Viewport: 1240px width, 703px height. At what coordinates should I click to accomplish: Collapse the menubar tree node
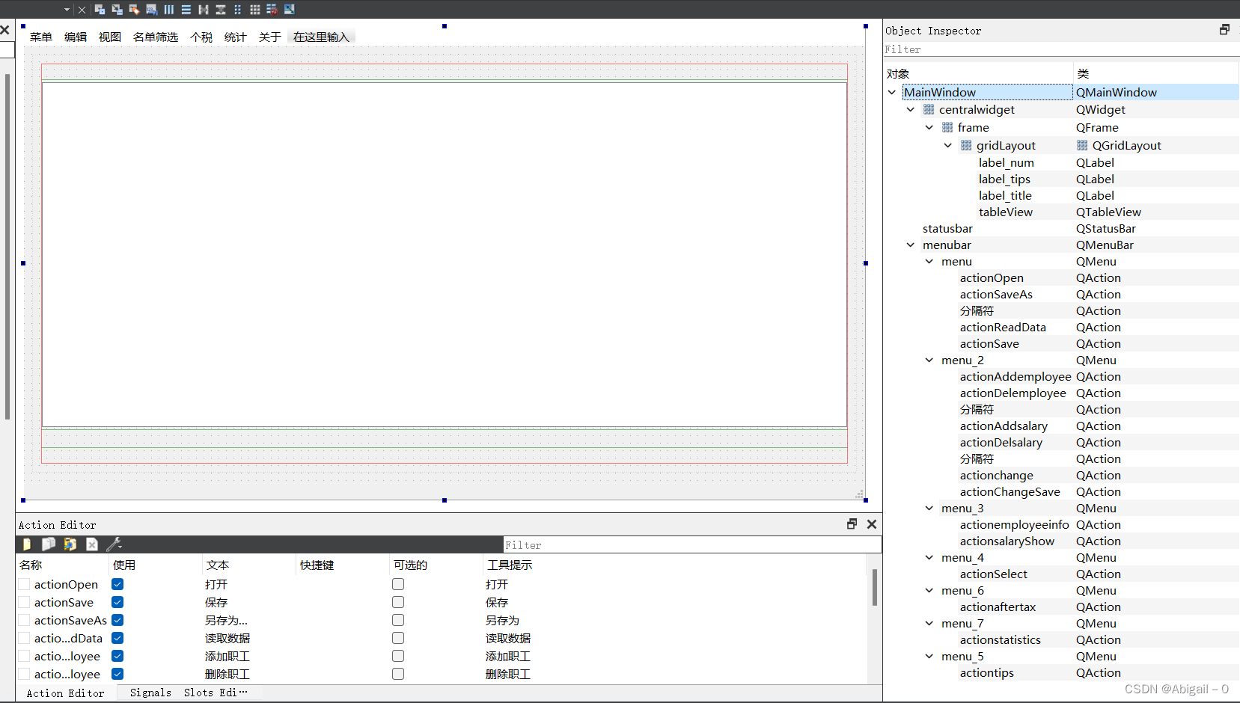click(911, 245)
